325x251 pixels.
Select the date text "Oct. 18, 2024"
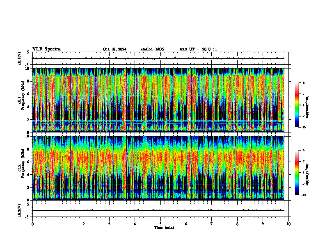pyautogui.click(x=114, y=49)
